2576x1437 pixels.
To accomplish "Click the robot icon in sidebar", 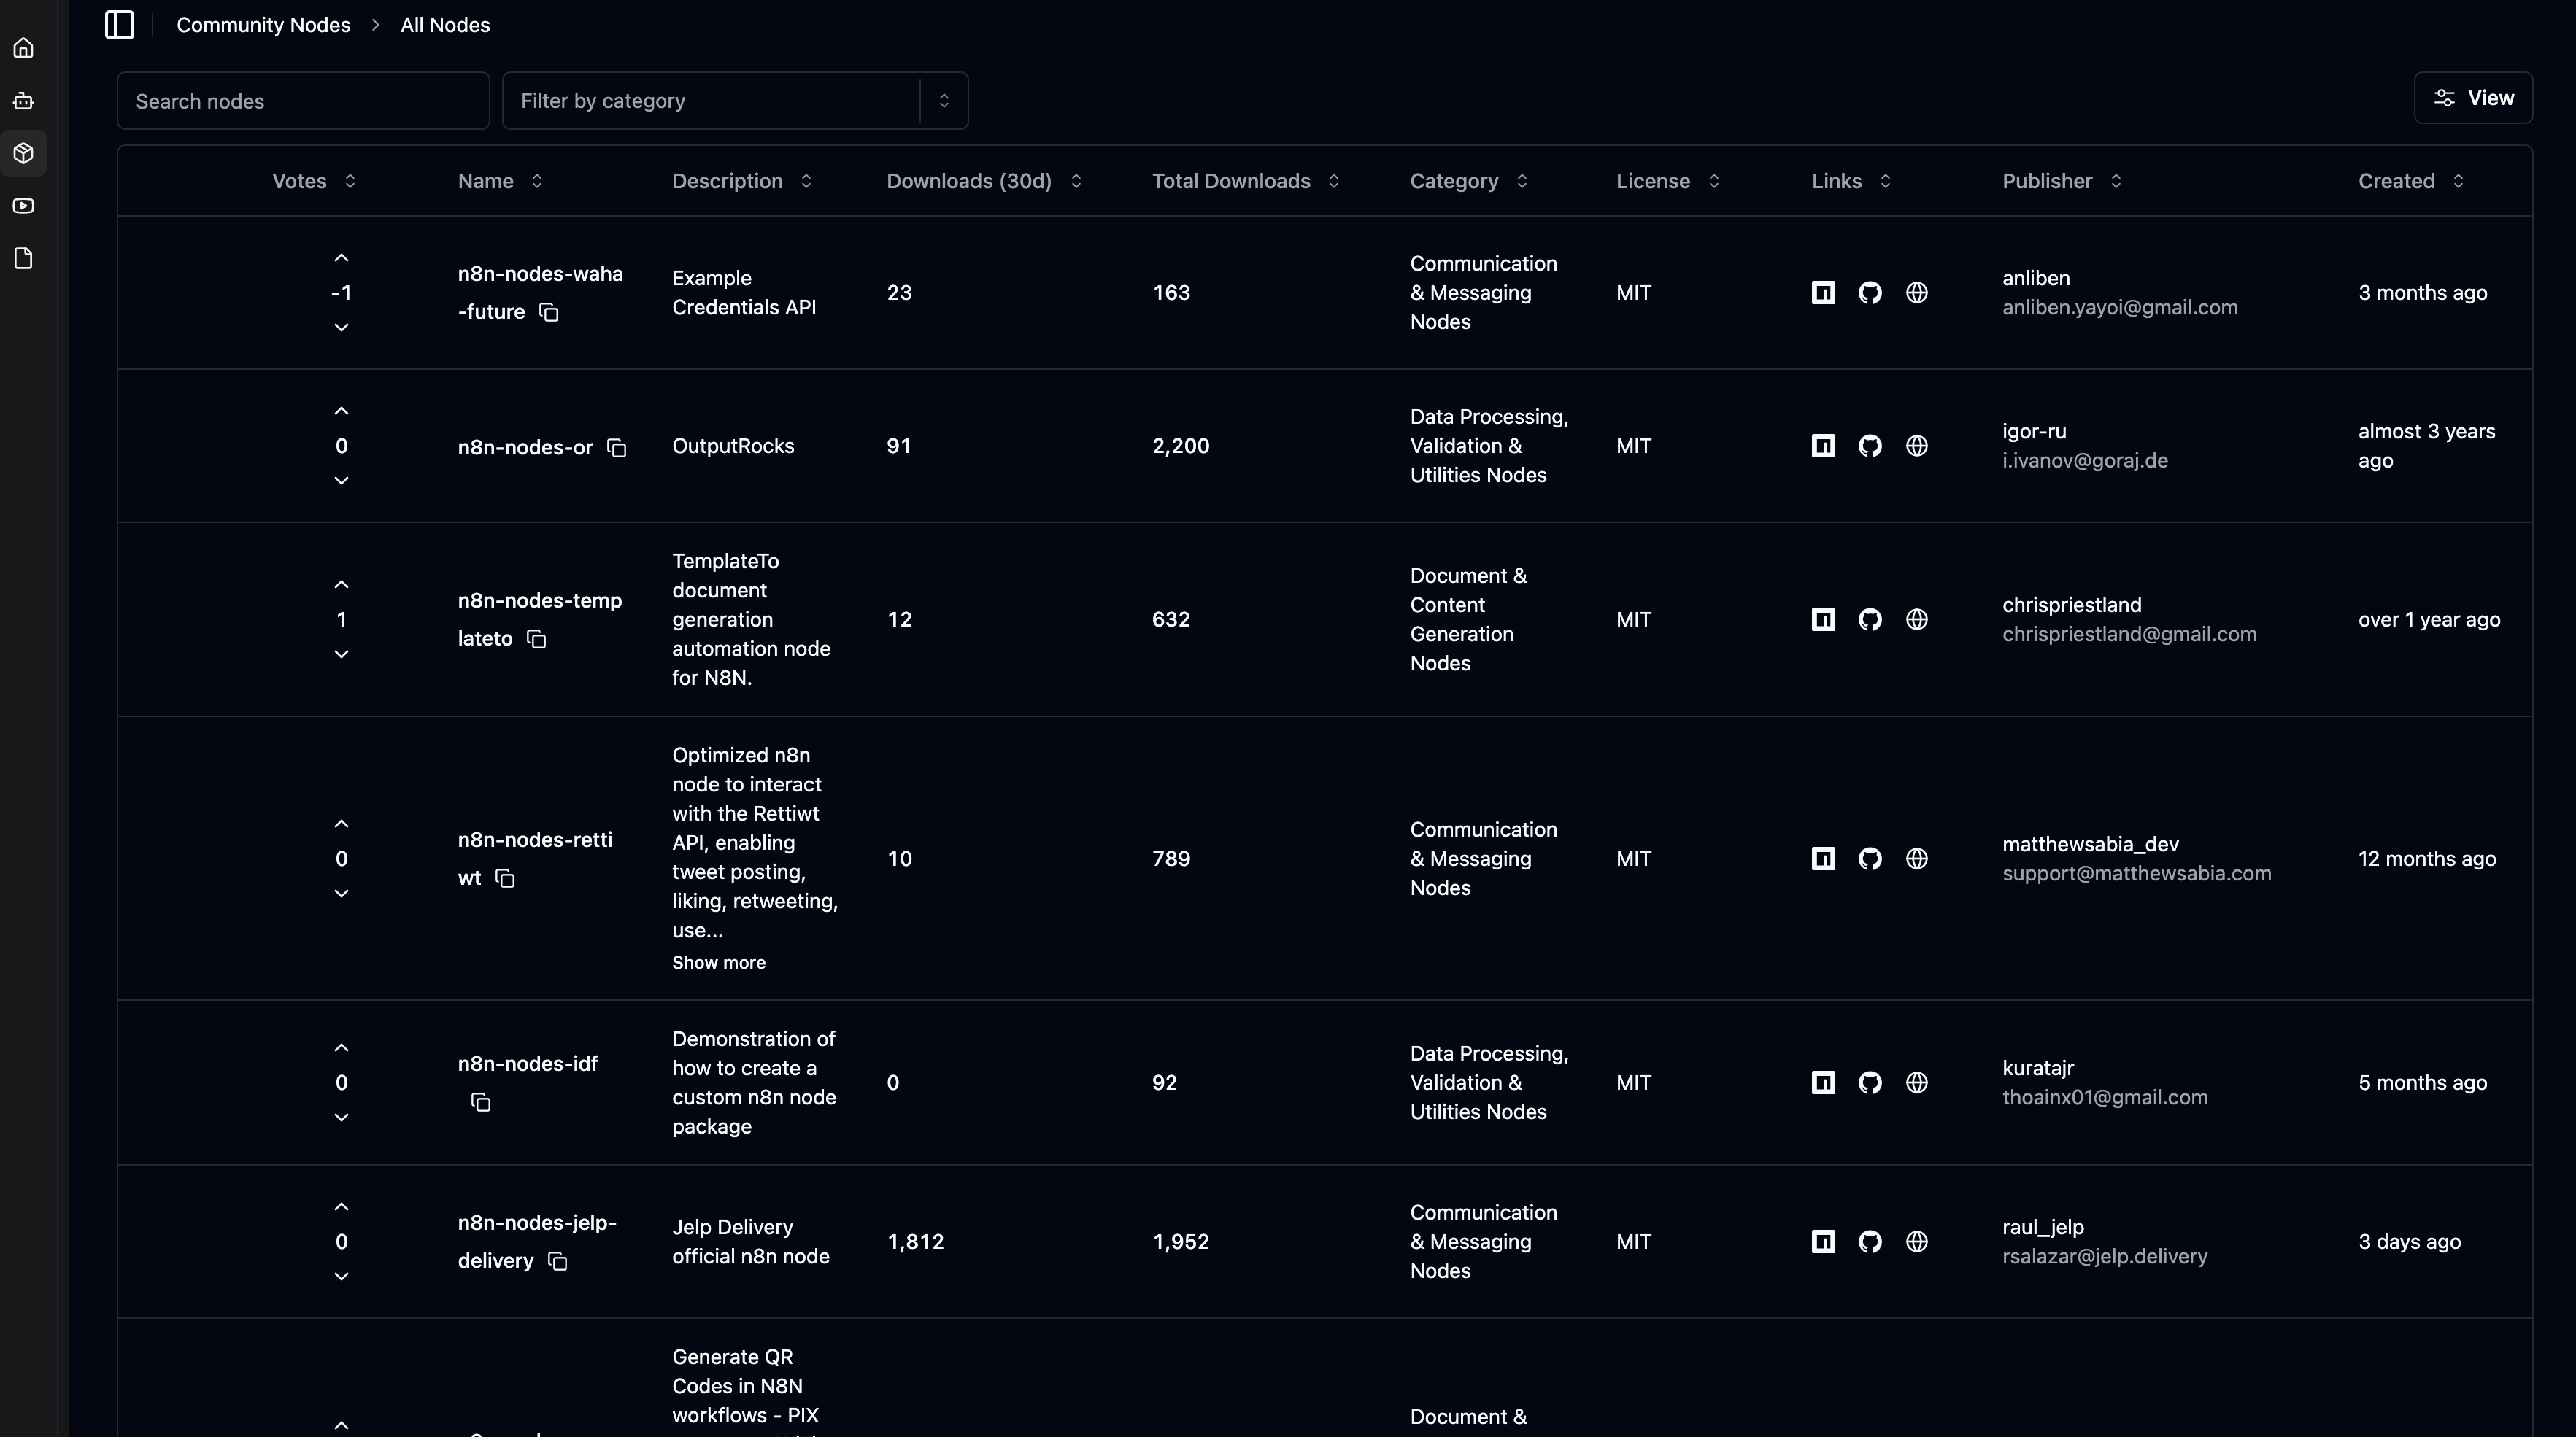I will (24, 101).
